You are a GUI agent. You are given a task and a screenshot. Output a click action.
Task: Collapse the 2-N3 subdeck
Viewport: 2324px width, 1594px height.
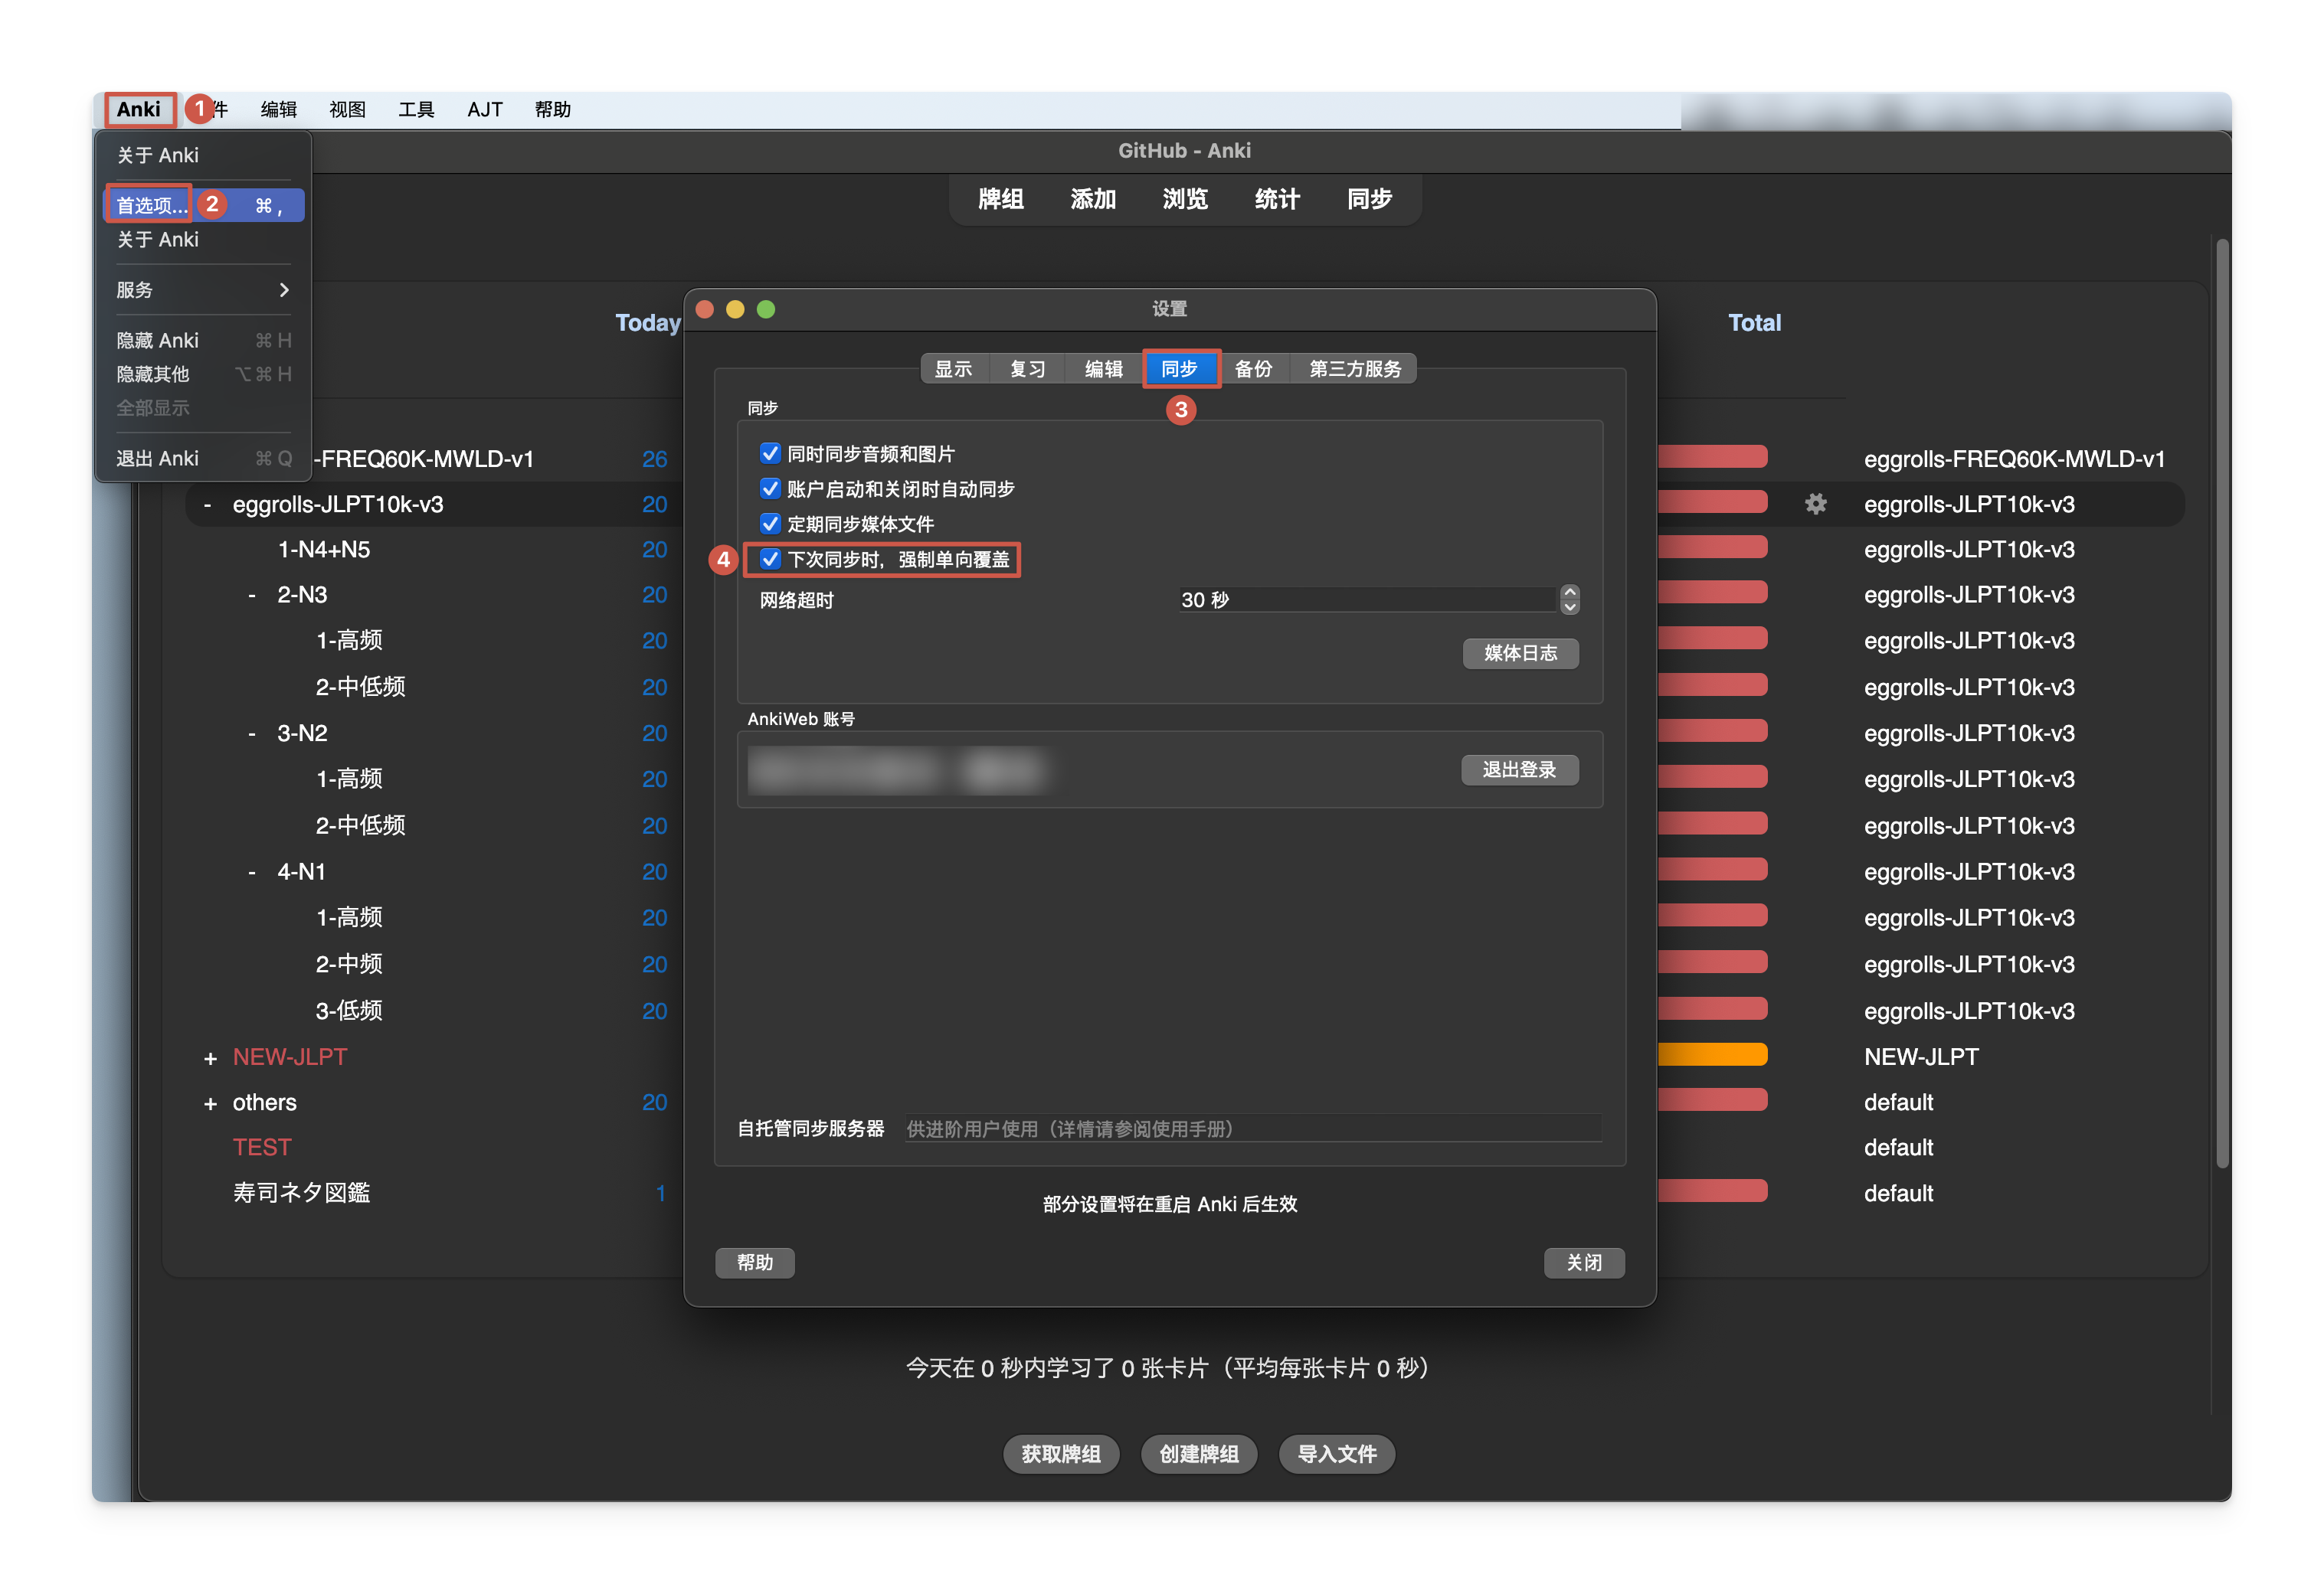pyautogui.click(x=252, y=596)
